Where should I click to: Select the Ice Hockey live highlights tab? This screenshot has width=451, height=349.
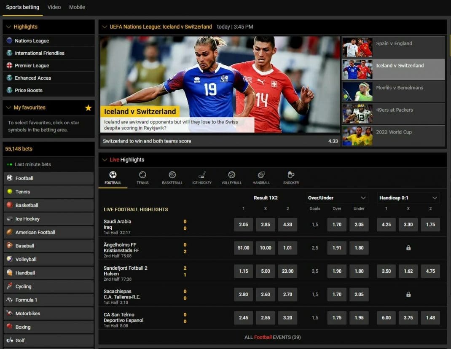point(202,178)
